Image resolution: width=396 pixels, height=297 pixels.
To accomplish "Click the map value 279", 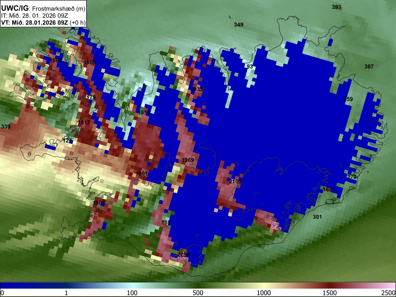I will [352, 177].
